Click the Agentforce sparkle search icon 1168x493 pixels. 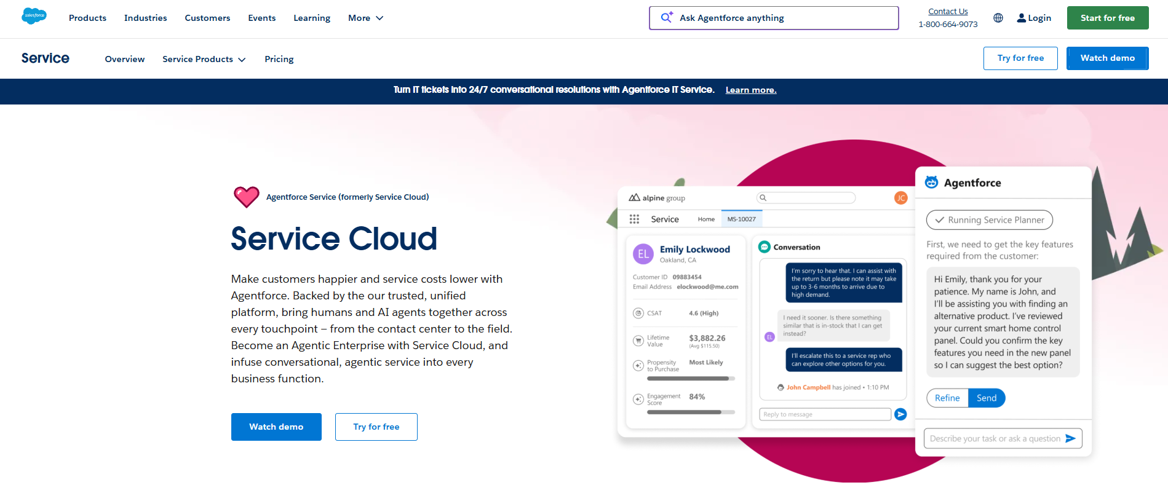click(667, 17)
